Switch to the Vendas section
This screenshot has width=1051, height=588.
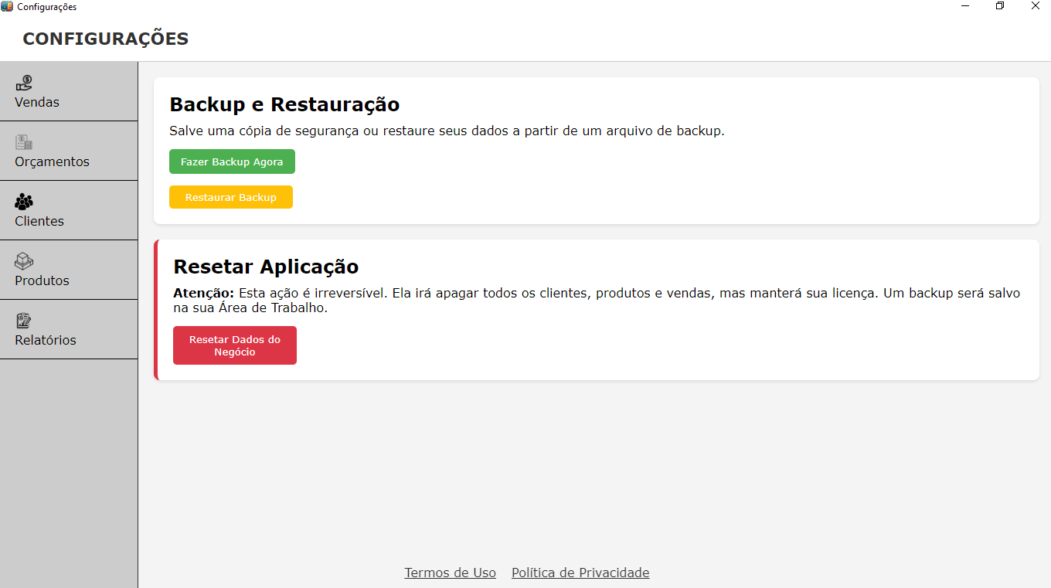pos(36,101)
